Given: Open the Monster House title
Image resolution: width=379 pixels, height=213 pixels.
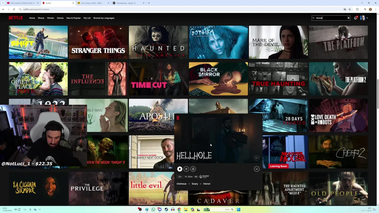Looking at the screenshot, I should [x=285, y=152].
